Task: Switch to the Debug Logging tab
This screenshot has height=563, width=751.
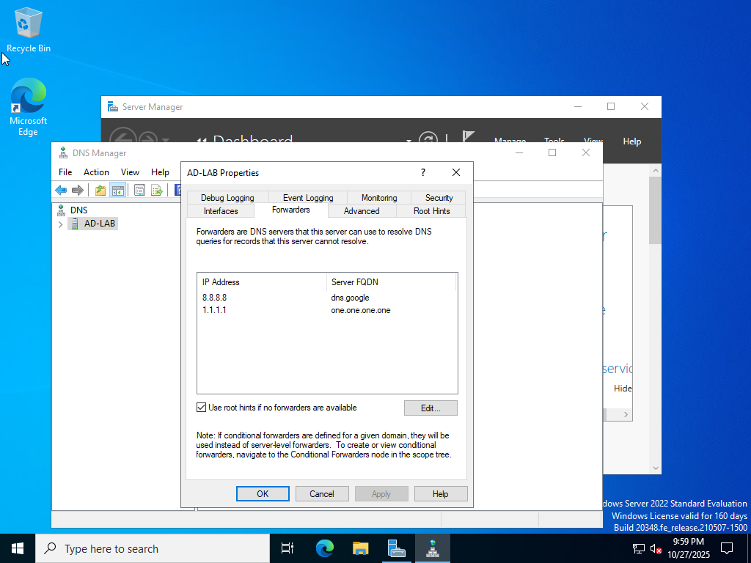Action: pos(227,198)
